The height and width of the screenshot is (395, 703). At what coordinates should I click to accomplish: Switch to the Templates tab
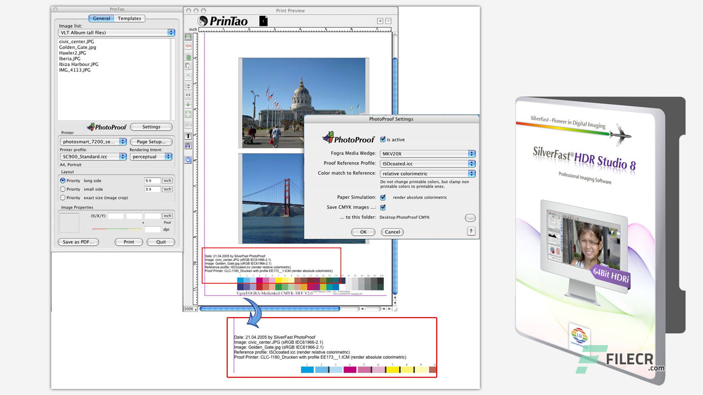[130, 19]
